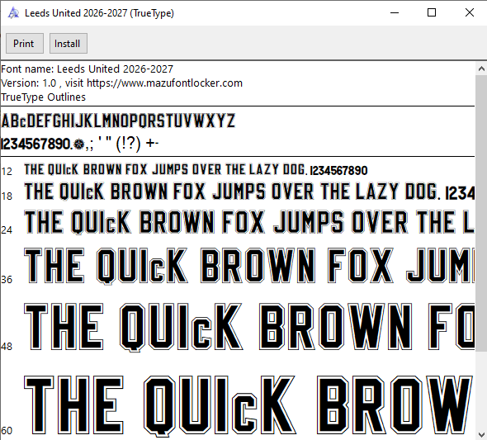This screenshot has width=487, height=440.
Task: Click the Font name line
Action: 87,69
